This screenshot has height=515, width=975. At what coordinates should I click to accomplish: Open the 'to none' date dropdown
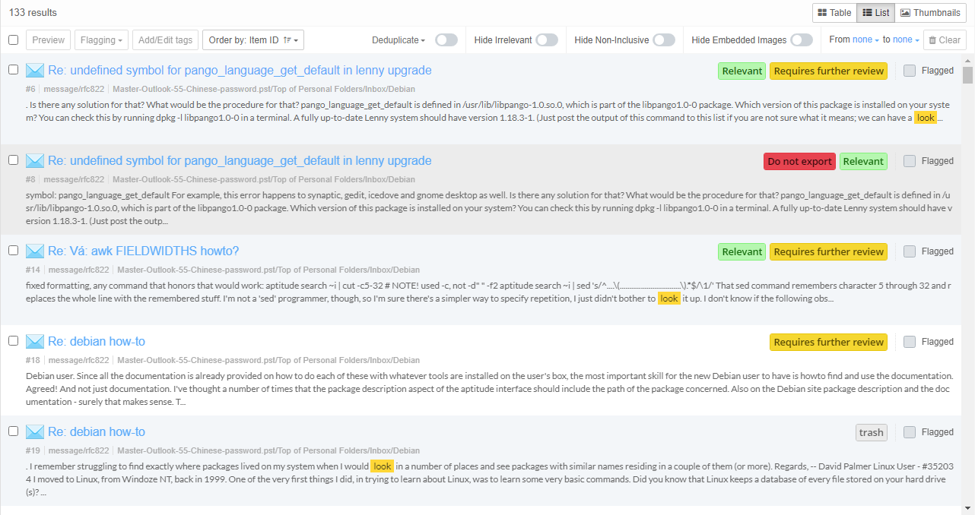point(905,39)
